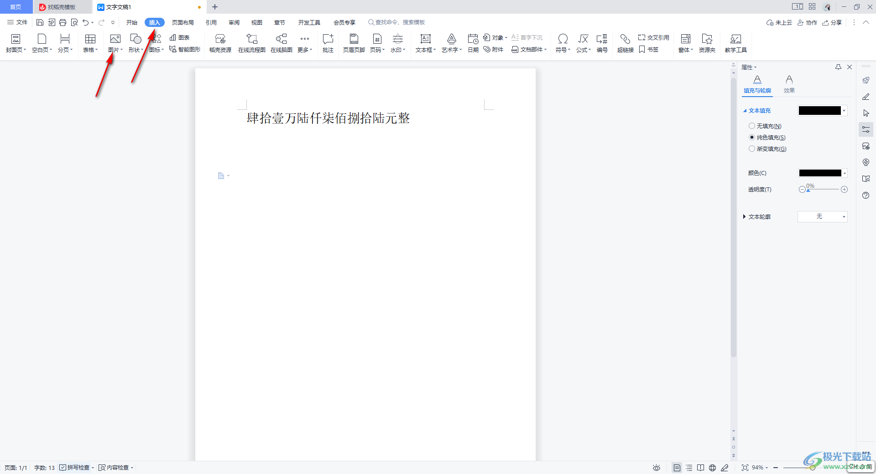Collapse the 文本填充 text fill section

[x=745, y=111]
